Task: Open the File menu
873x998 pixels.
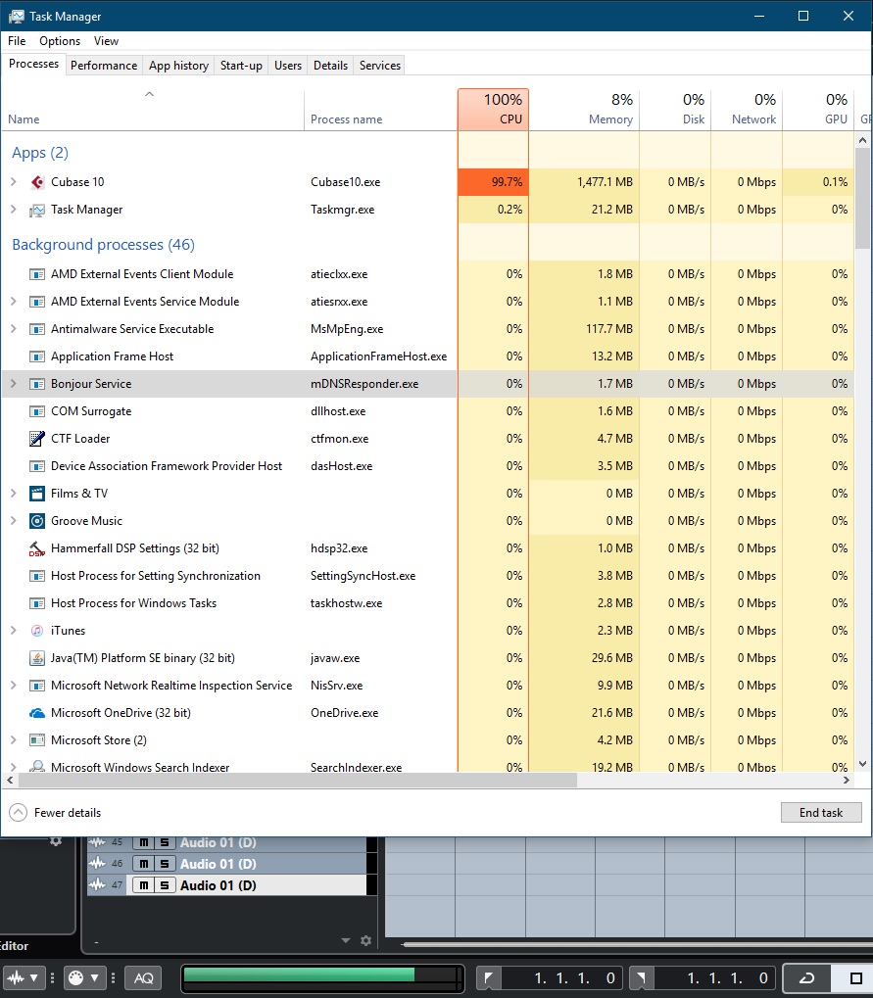Action: coord(17,41)
